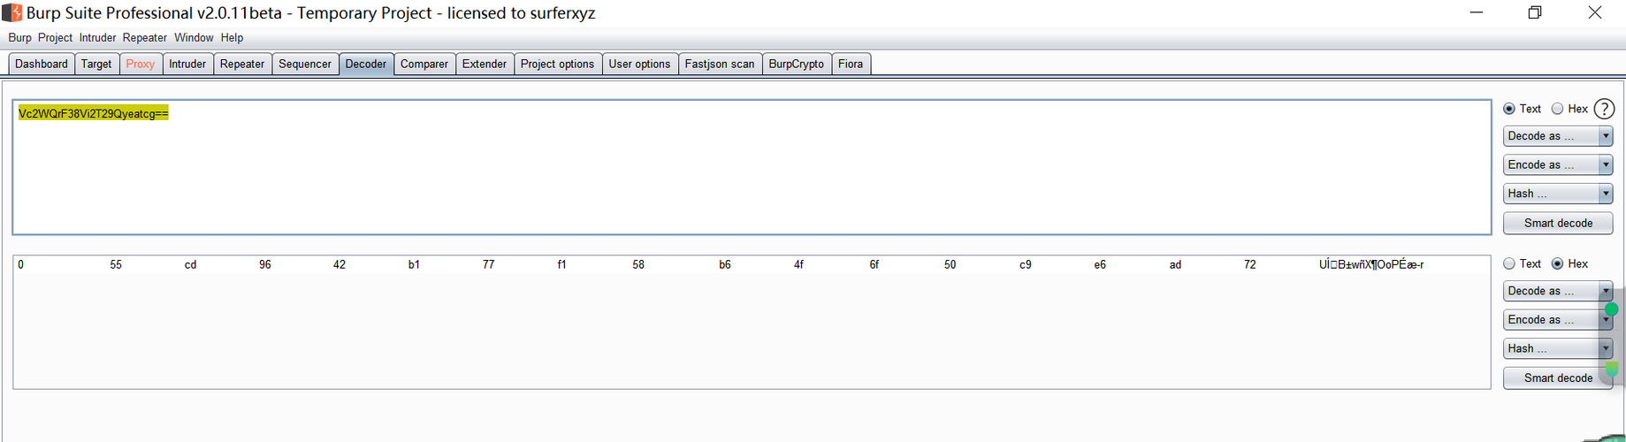Switch to the Intruder tab
This screenshot has width=1626, height=442.
point(187,64)
